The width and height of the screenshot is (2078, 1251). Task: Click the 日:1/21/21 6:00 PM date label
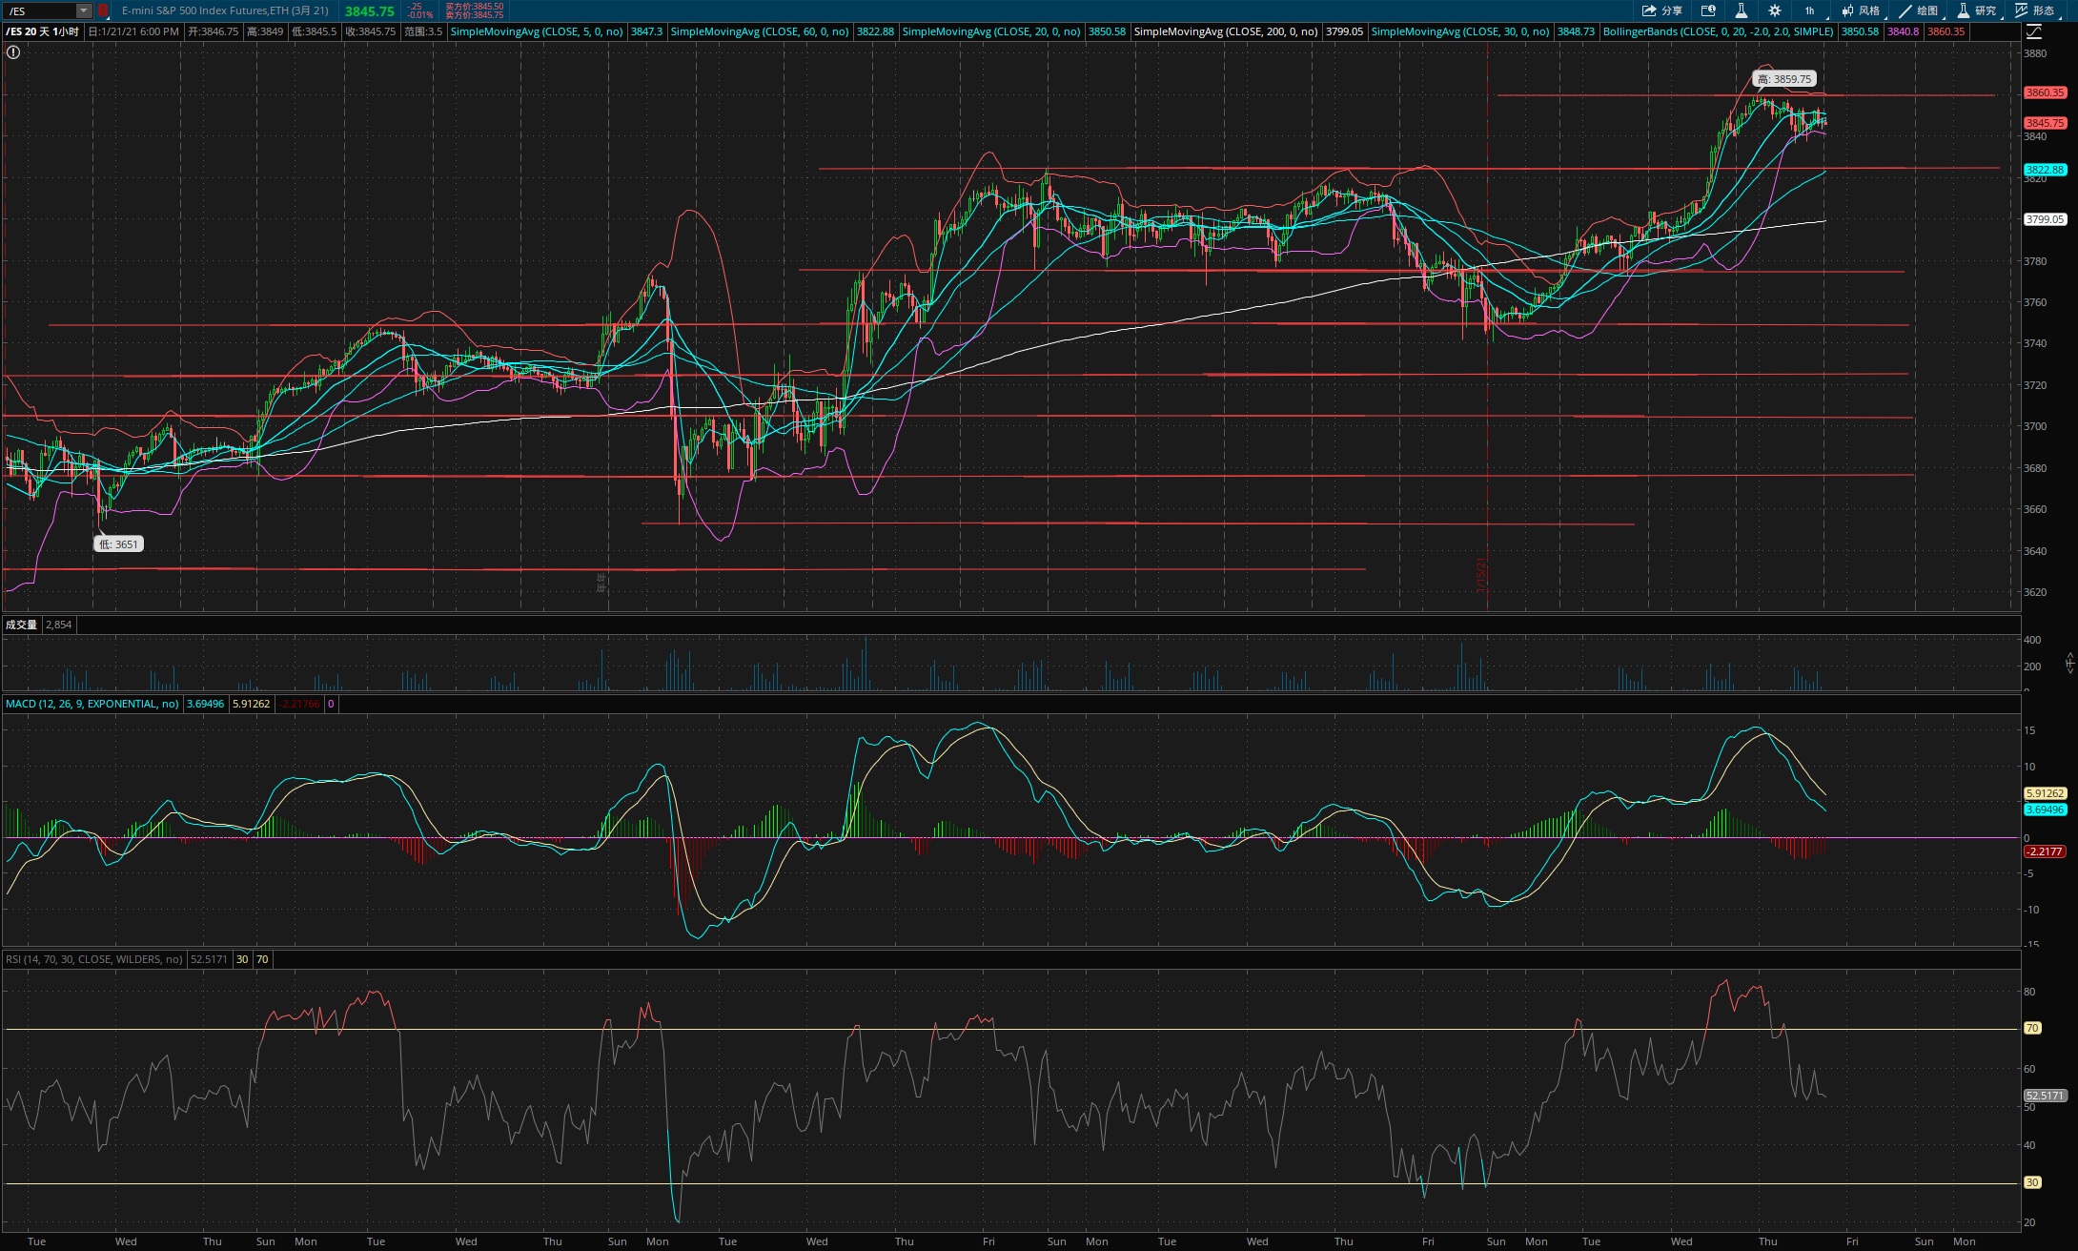tap(133, 31)
